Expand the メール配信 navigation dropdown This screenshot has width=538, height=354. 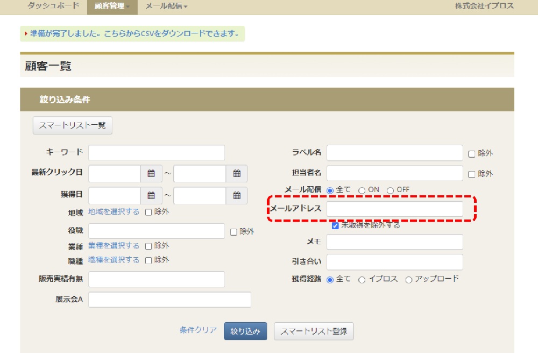coord(166,6)
